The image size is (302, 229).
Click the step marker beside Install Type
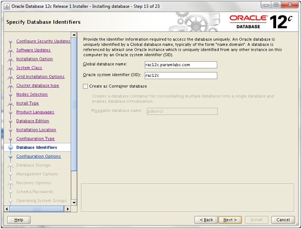click(10, 104)
